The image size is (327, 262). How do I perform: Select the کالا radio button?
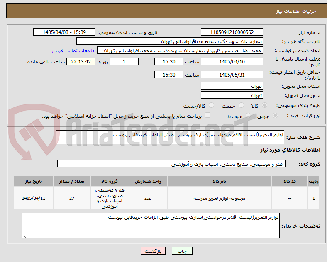click(x=264, y=105)
